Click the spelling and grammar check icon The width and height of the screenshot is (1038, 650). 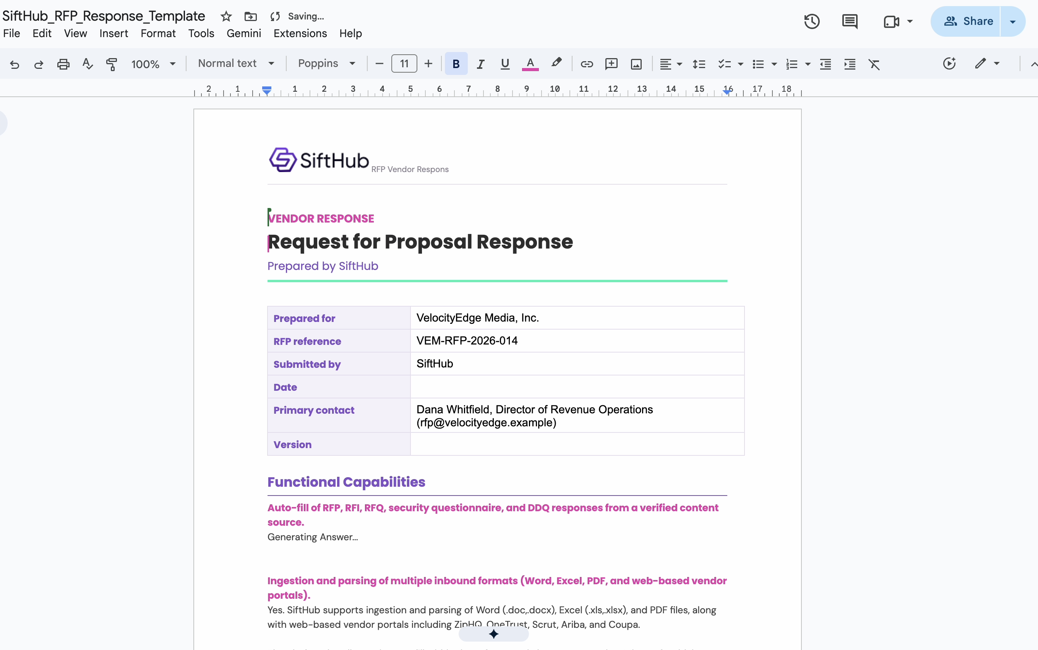88,64
